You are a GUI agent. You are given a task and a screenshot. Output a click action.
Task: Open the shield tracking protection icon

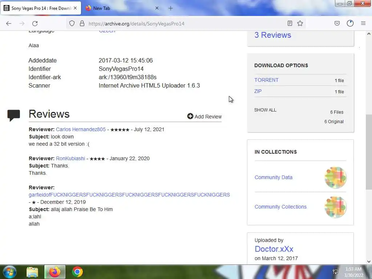(x=72, y=23)
